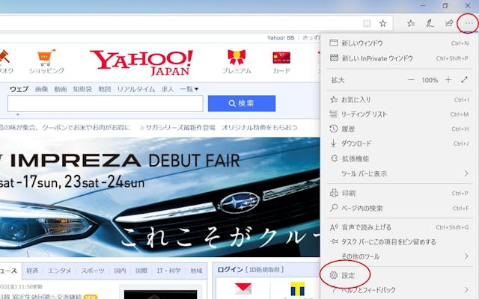Choose 新しい InPrivate ウィンドウ menu item

(376, 58)
